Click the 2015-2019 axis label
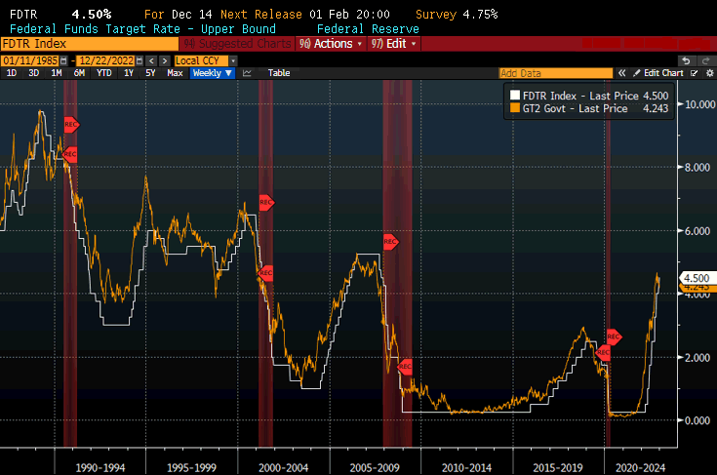The height and width of the screenshot is (475, 717). pos(558,468)
